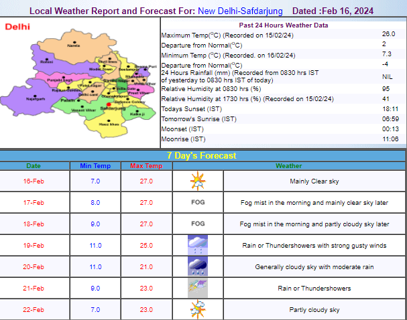Open New Delhi-Safdarjung station link
Screen dimensions: 407x320
240,11
